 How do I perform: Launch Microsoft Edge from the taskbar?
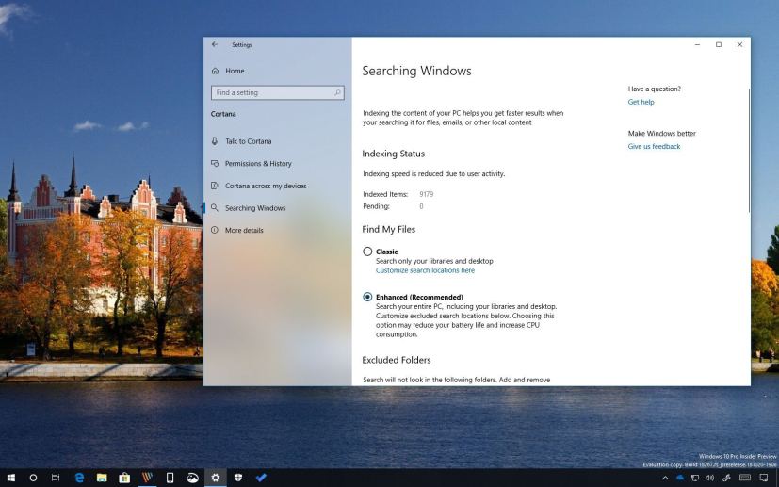pyautogui.click(x=79, y=479)
